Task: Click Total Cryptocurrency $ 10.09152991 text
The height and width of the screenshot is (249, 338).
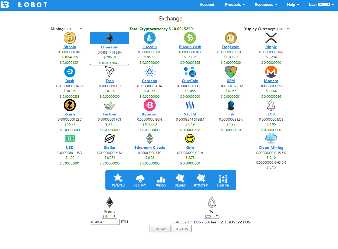Action: pyautogui.click(x=162, y=29)
